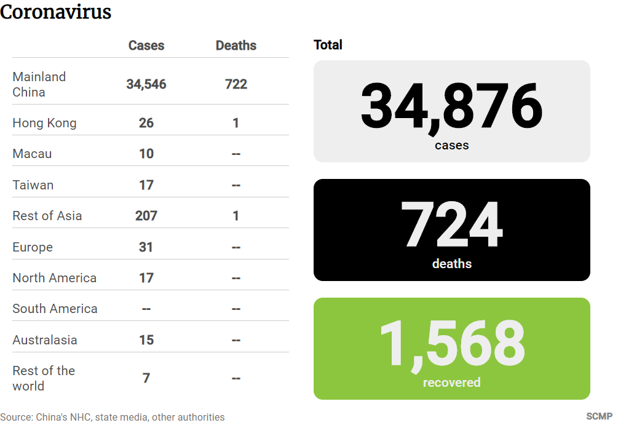
Task: Click the Coronavirus heading
Action: 55,12
